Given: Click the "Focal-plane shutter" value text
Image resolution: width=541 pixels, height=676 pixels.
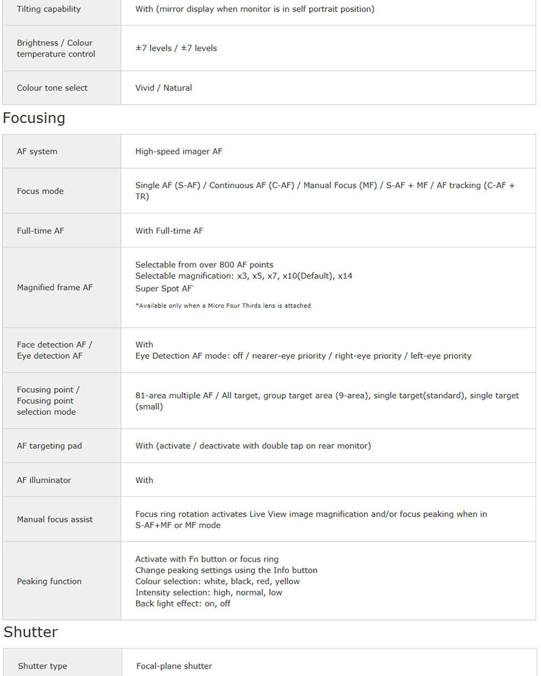Looking at the screenshot, I should [174, 666].
